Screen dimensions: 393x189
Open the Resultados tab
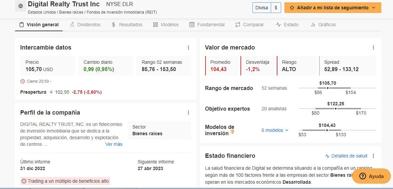(127, 25)
